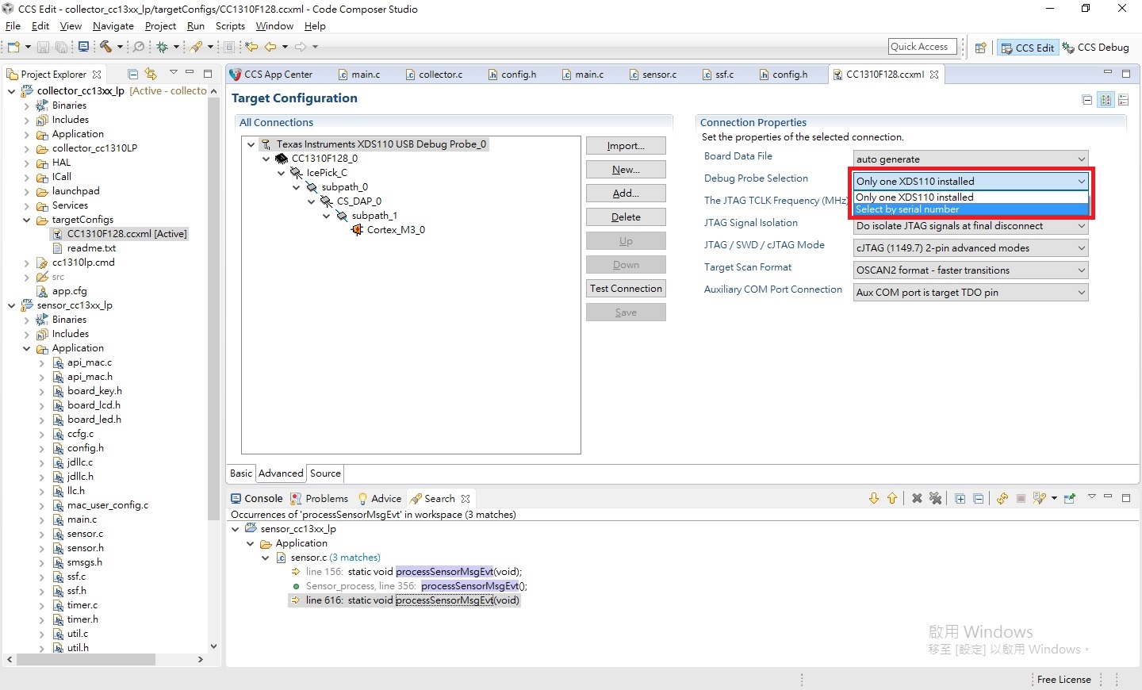Close the Search view tab
The height and width of the screenshot is (690, 1142).
(466, 499)
